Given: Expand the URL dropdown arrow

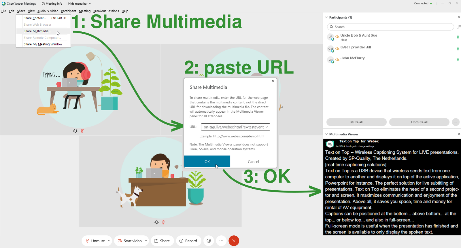Looking at the screenshot, I should [267, 127].
